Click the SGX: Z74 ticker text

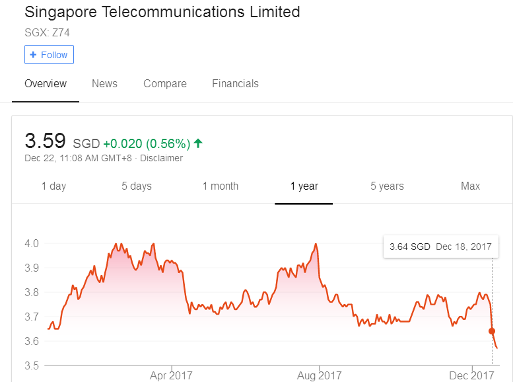pos(47,32)
